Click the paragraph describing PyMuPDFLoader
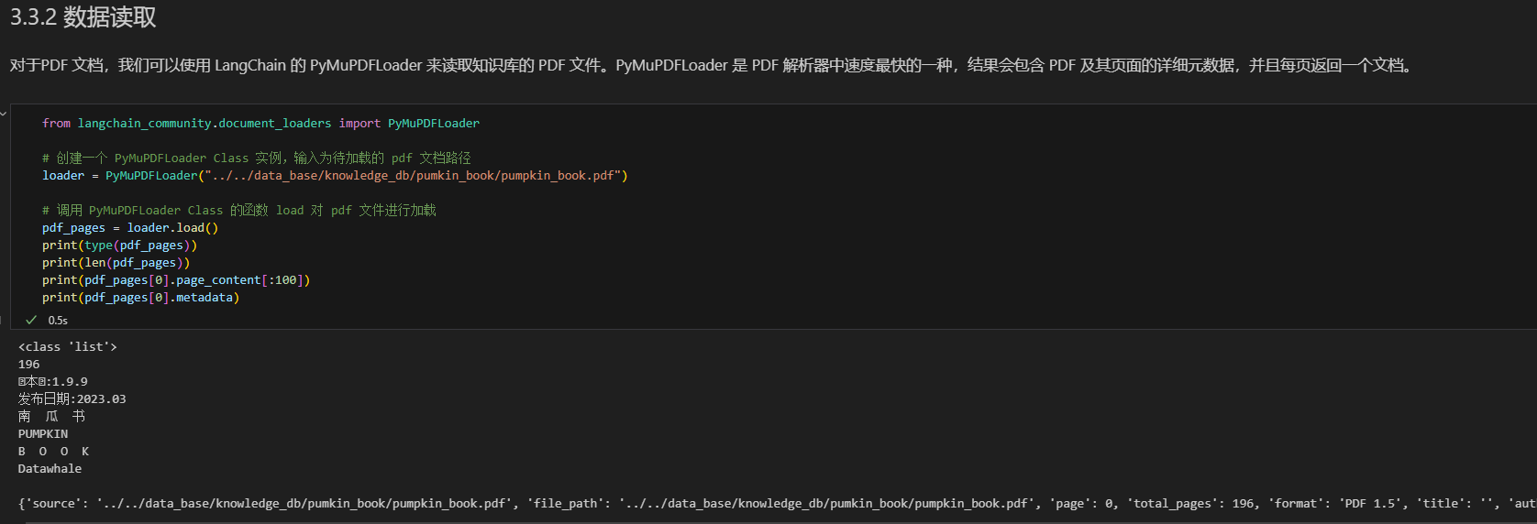This screenshot has height=524, width=1537. 713,65
